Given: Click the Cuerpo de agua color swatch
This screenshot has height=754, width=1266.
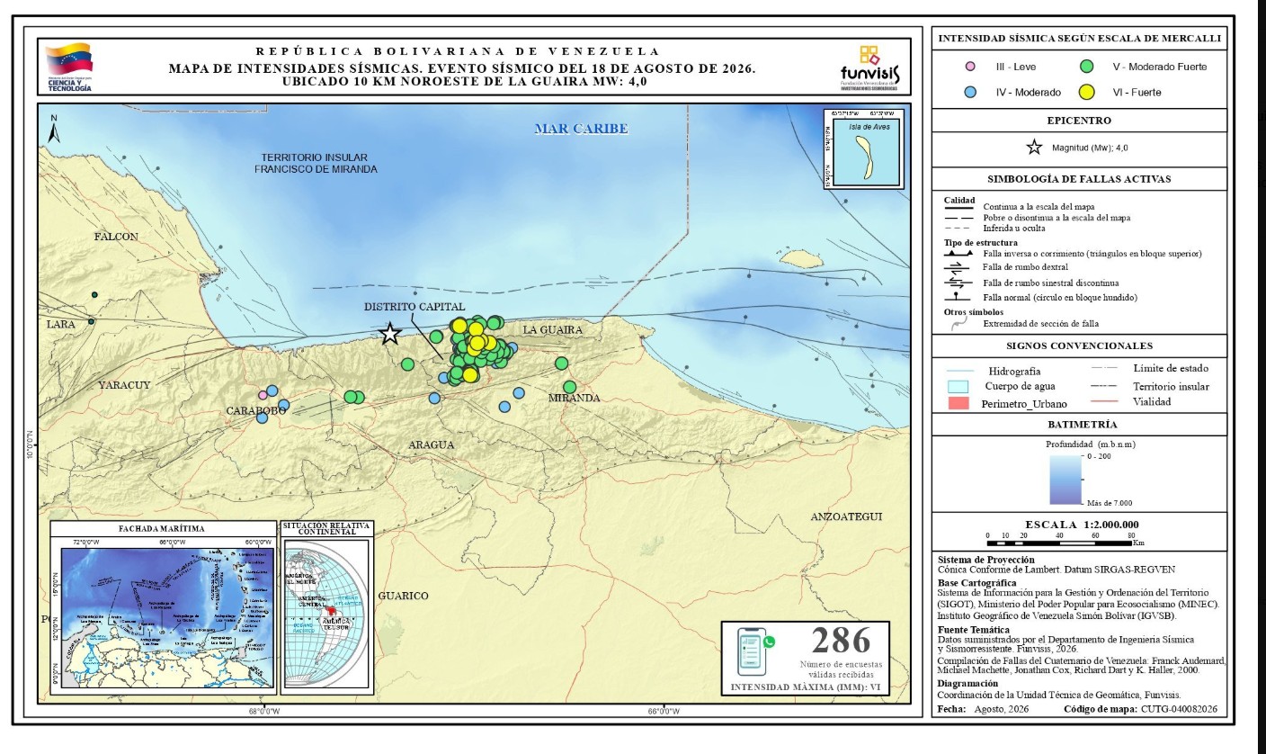Looking at the screenshot, I should 959,387.
